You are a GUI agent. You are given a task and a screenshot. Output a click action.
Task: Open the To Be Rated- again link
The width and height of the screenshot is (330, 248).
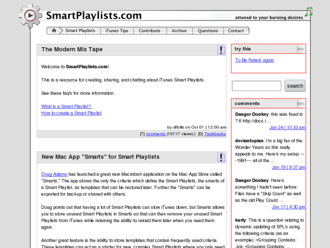[x=255, y=60]
